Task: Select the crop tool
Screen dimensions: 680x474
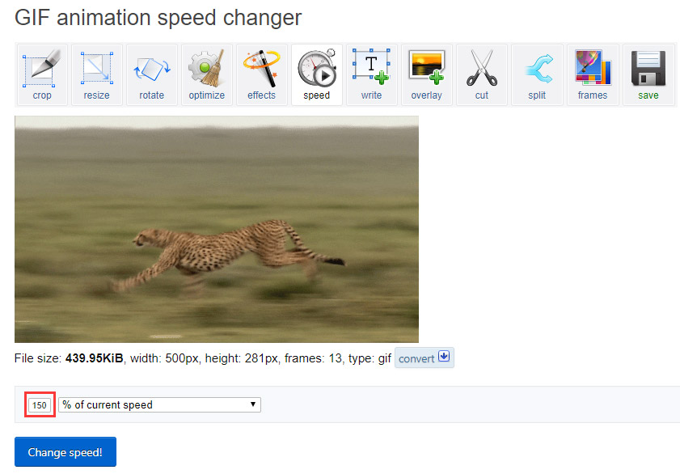Action: [42, 75]
